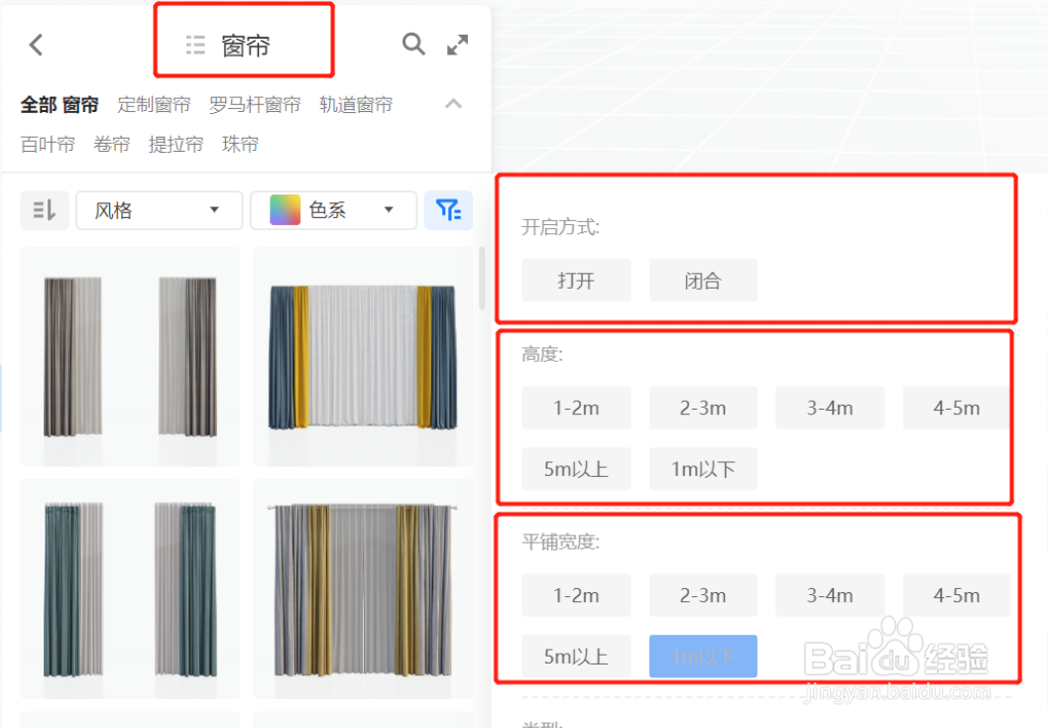Toggle the blue filter funnel icon
This screenshot has width=1048, height=728.
coord(448,210)
